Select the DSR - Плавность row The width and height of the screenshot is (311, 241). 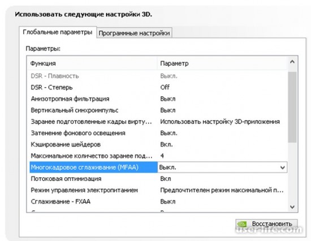coord(158,76)
